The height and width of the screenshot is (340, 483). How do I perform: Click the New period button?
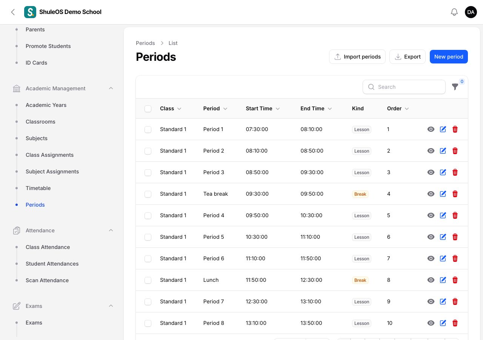[449, 57]
